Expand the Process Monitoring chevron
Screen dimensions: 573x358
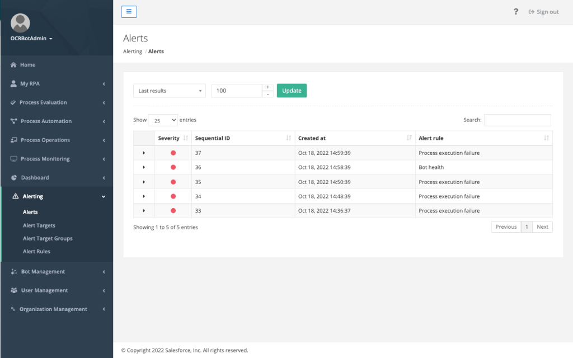[104, 159]
